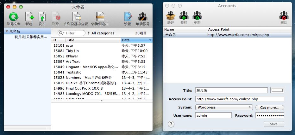Sort by ID column header

tap(58, 40)
